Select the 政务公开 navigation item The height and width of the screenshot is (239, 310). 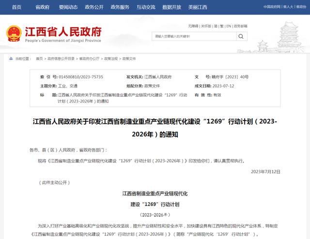tap(94, 7)
